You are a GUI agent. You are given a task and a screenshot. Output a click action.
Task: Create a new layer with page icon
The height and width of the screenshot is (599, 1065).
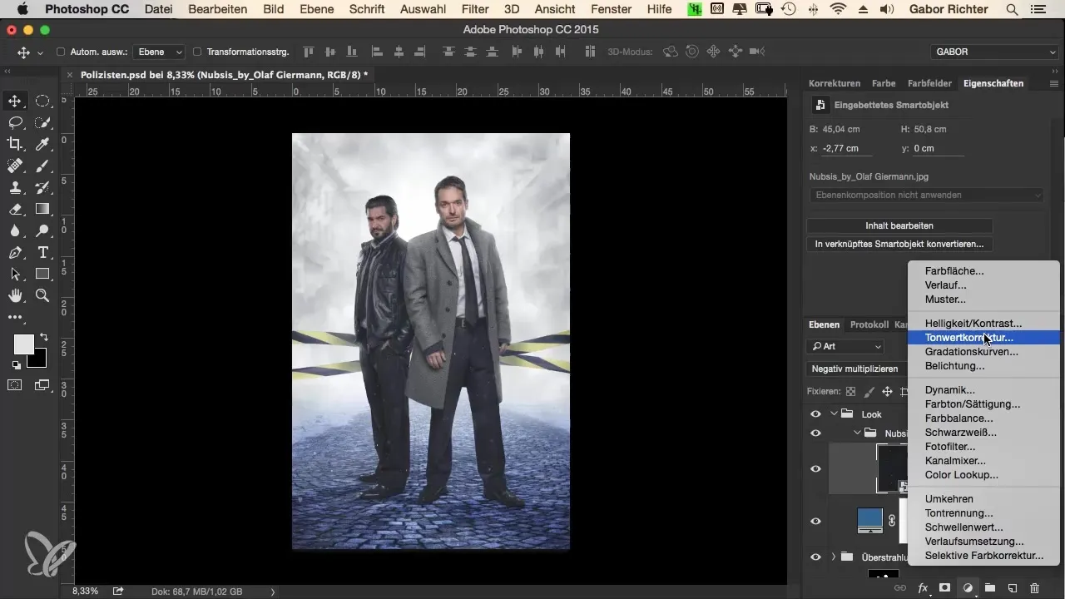click(1012, 587)
